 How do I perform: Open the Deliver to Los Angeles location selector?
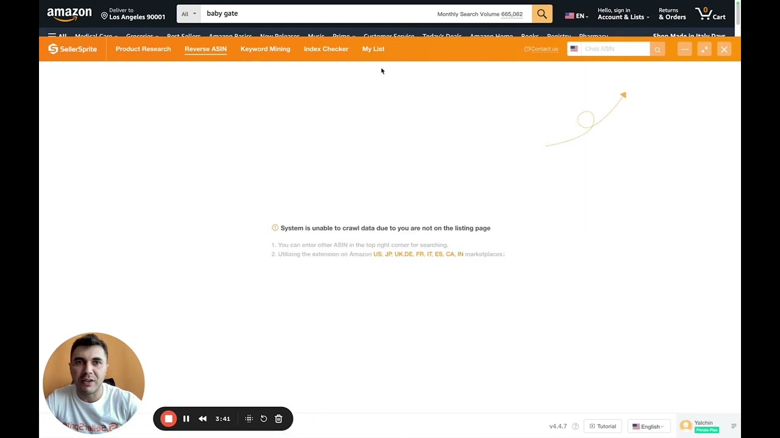pos(133,13)
